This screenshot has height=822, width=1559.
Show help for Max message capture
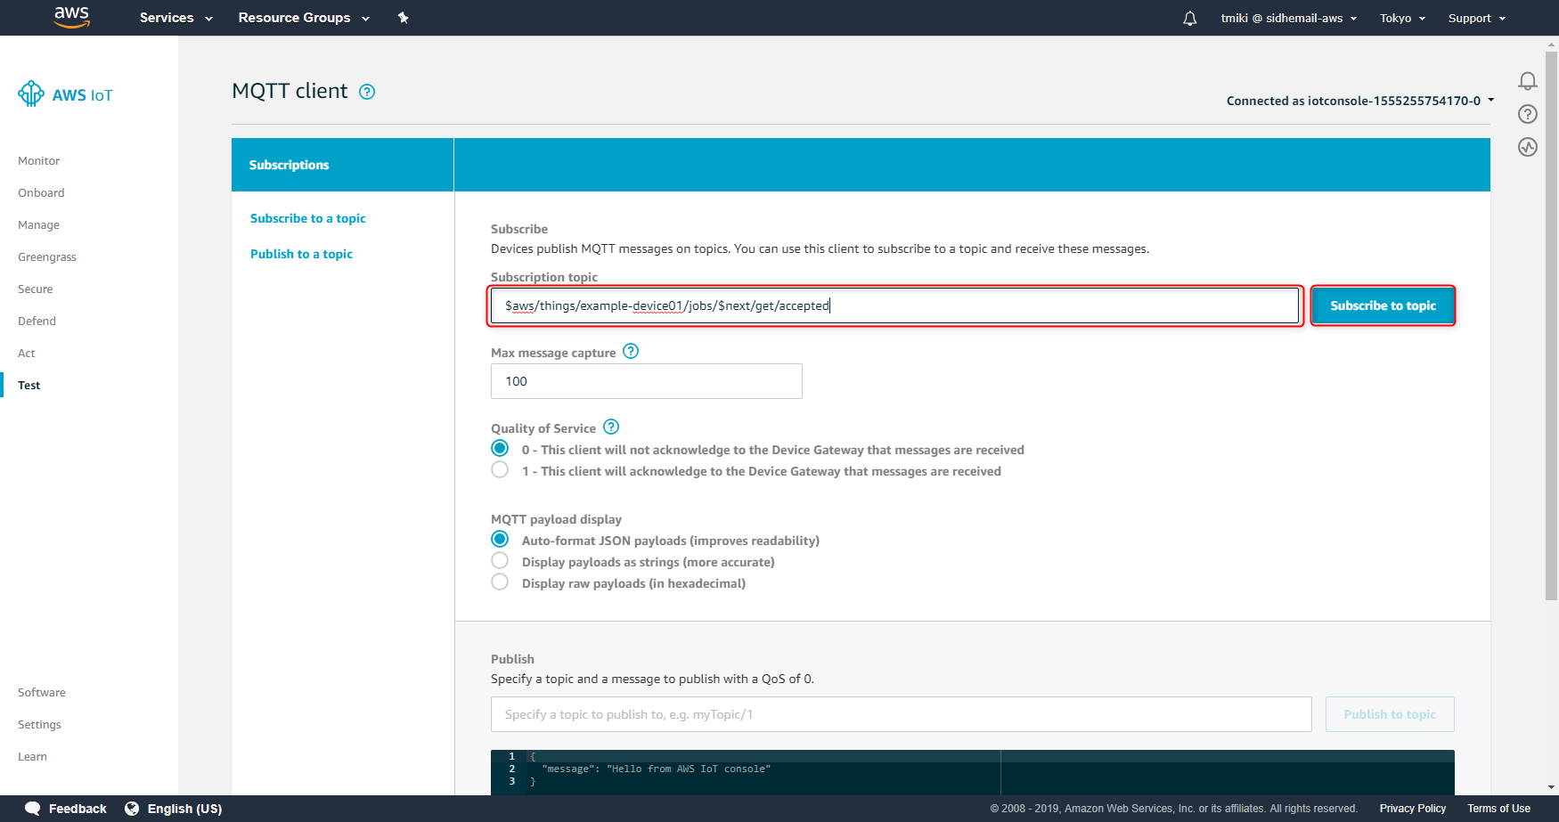[631, 352]
